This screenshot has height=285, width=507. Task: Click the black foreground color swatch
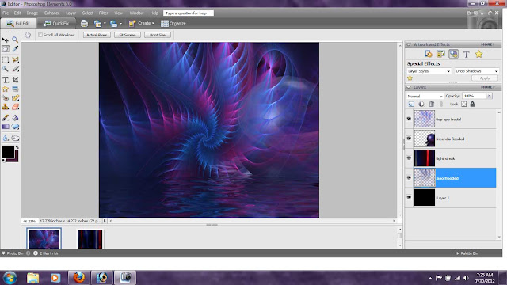coord(8,151)
